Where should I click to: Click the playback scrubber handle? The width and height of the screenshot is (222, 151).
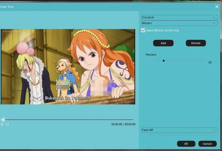point(3,120)
